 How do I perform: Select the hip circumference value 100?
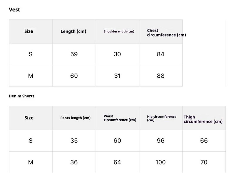[x=161, y=162]
